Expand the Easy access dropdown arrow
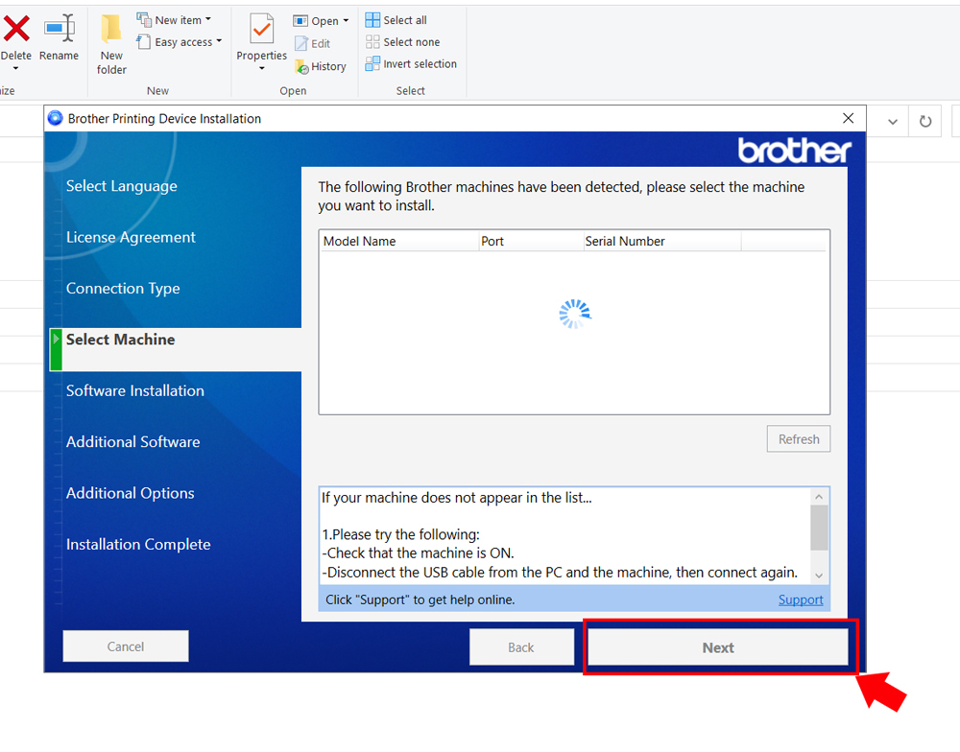960x752 pixels. tap(219, 41)
